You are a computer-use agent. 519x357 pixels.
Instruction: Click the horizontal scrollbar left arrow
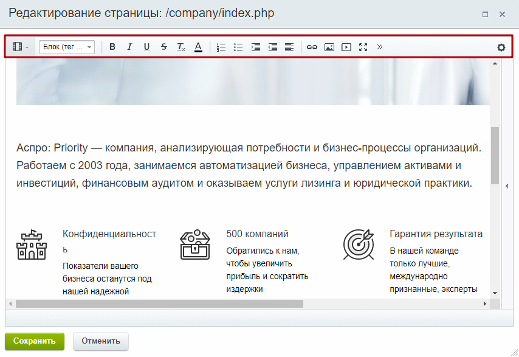[10, 303]
